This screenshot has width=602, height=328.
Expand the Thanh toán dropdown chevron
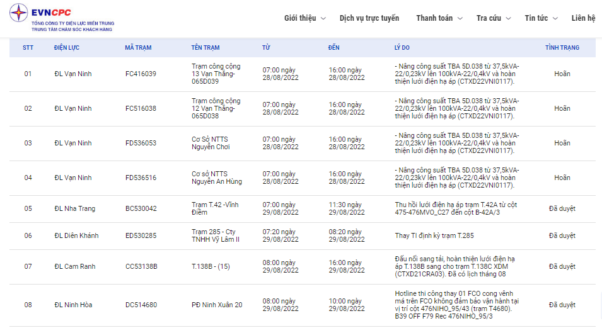[x=460, y=18]
